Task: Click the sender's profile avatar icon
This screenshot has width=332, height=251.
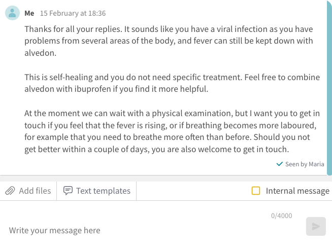Action: (12, 13)
